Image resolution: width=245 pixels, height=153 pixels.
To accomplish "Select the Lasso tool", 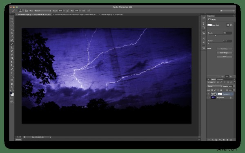I will point(12,26).
